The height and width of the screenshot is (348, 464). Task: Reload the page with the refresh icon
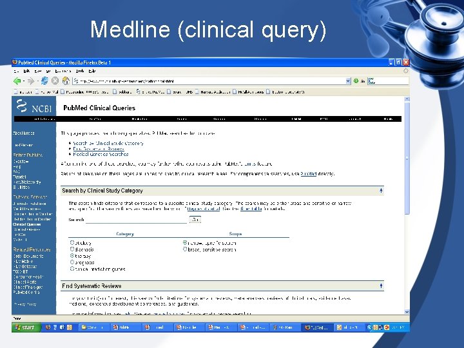click(x=44, y=81)
